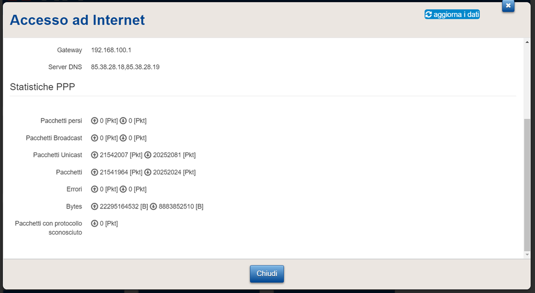Click download arrow icon for Pacchetti persi

123,121
